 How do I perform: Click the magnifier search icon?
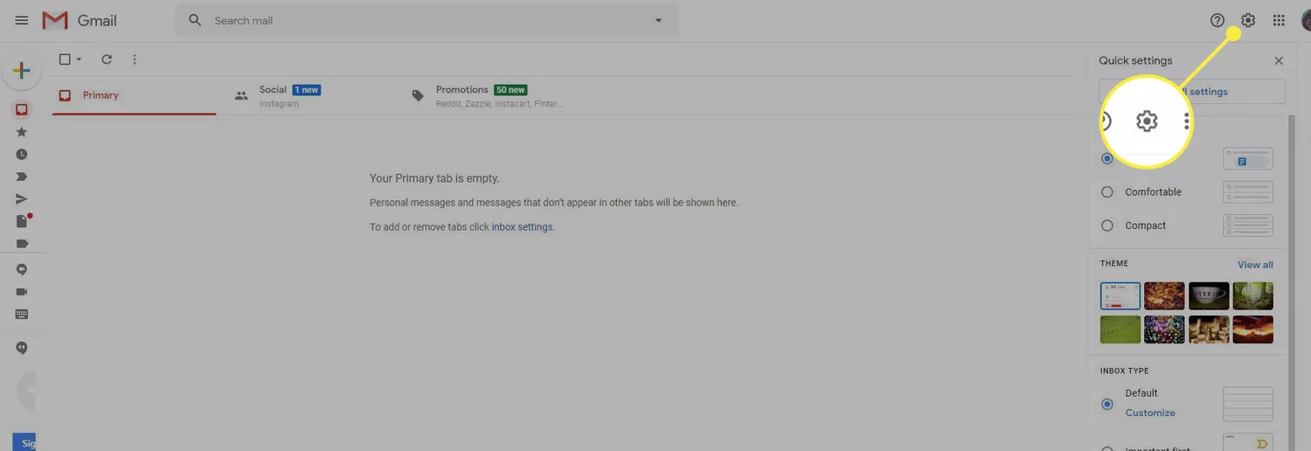coord(195,20)
